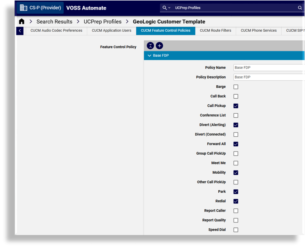Image resolution: width=305 pixels, height=248 pixels.
Task: Click the Policy Name input field
Action: coord(268,68)
